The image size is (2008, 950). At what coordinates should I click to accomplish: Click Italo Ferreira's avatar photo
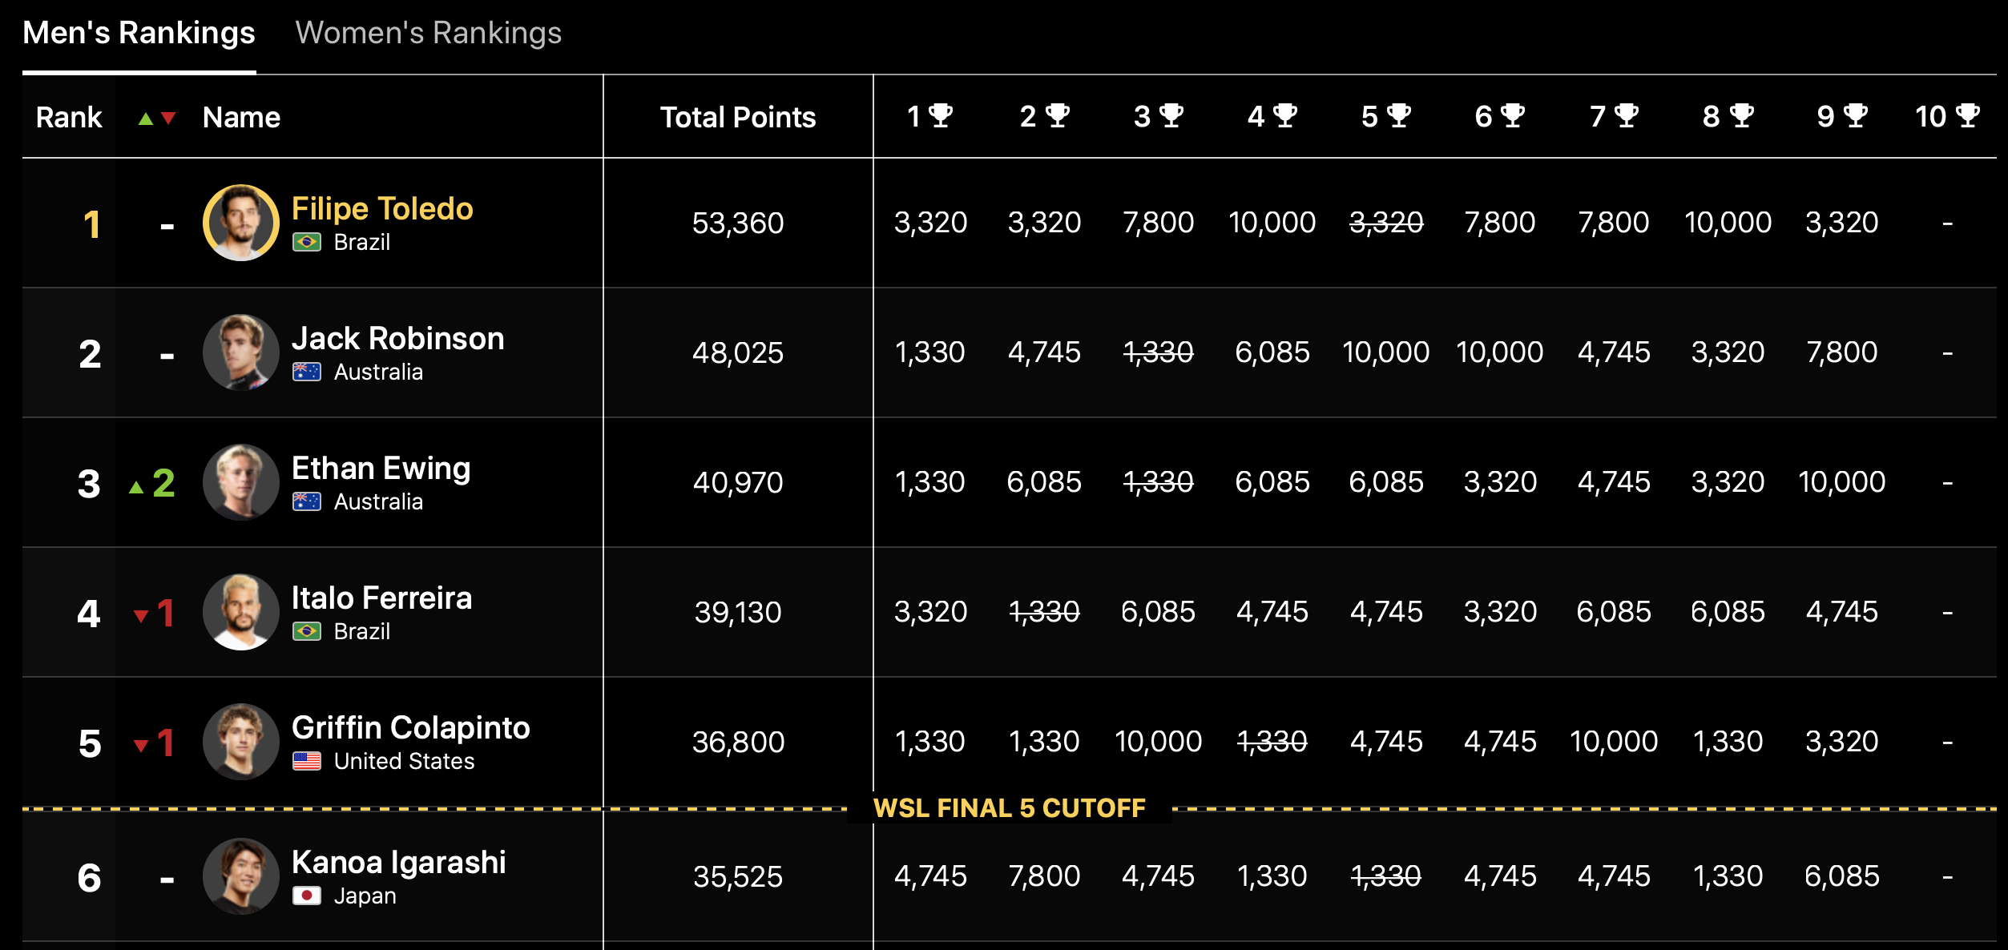pyautogui.click(x=241, y=612)
